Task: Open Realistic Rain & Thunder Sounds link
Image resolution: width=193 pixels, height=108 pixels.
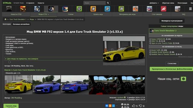Action: pos(163,54)
